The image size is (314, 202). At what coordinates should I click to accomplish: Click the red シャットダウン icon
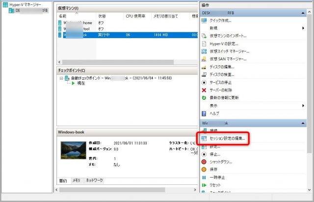pyautogui.click(x=204, y=162)
